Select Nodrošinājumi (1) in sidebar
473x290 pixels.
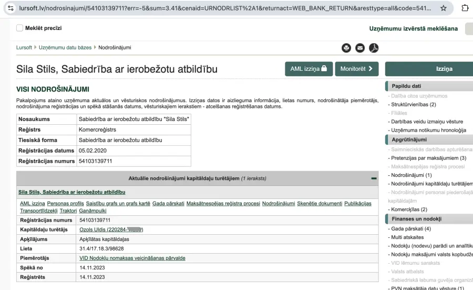pyautogui.click(x=411, y=175)
